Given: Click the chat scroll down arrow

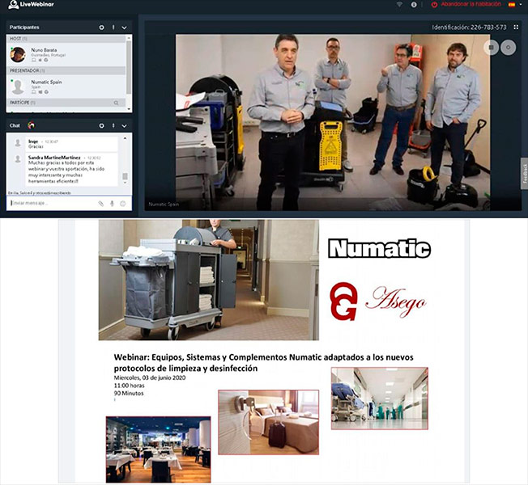Looking at the screenshot, I should [x=125, y=183].
